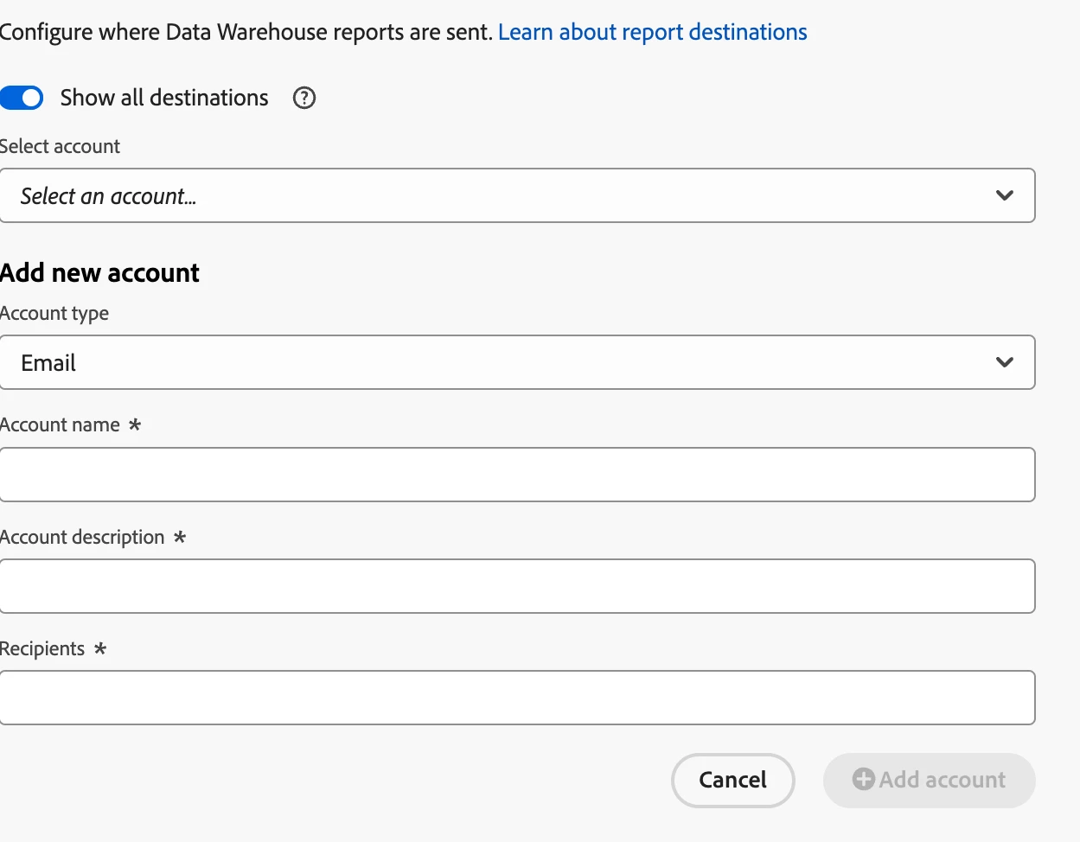Click into the Account description field
This screenshot has height=842, width=1080.
click(x=516, y=586)
